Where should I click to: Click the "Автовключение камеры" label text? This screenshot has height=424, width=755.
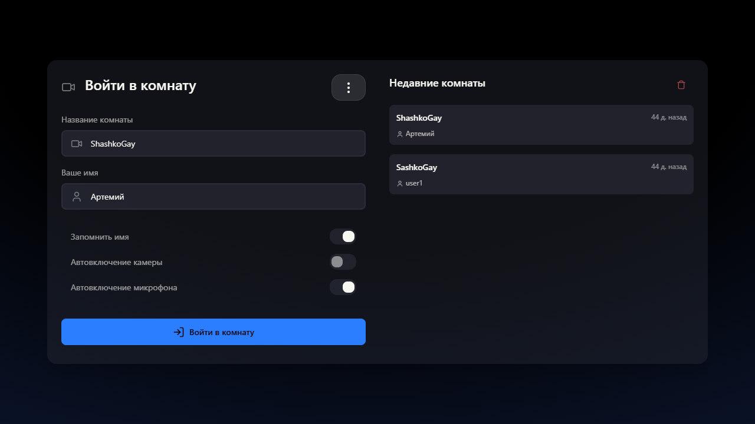click(116, 263)
